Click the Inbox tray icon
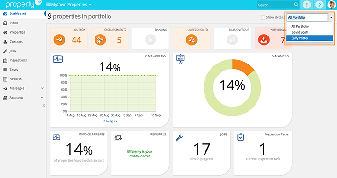 5,23
